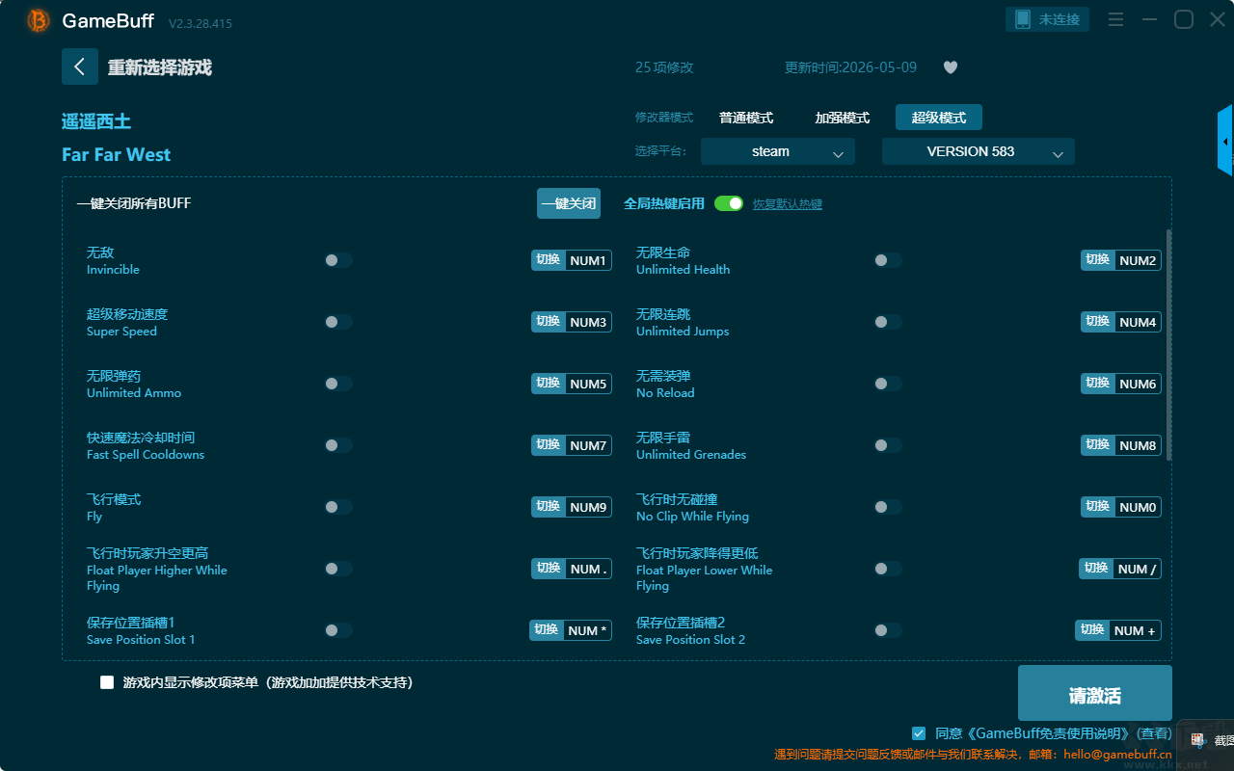
Task: Change the NUM8 hotkey for Unlimited Grenades
Action: [1138, 445]
